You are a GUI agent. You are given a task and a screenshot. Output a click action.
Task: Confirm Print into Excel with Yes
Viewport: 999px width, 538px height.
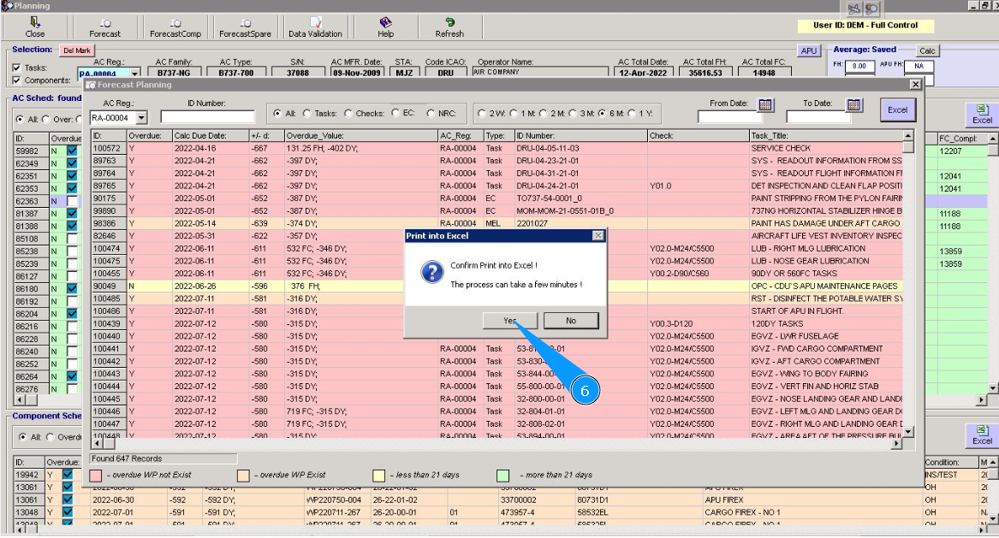(508, 321)
